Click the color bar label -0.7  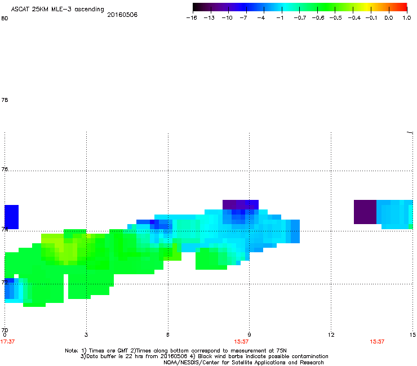point(300,18)
